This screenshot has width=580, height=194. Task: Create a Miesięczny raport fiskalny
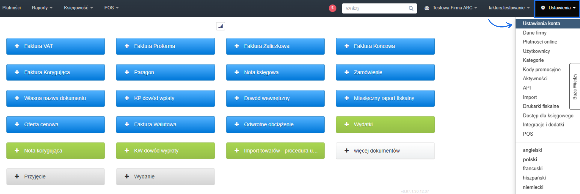click(385, 98)
